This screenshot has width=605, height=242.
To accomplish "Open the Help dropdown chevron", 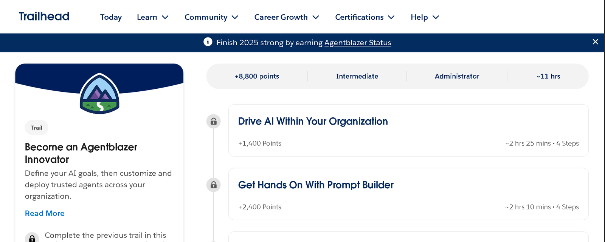I will coord(436,17).
